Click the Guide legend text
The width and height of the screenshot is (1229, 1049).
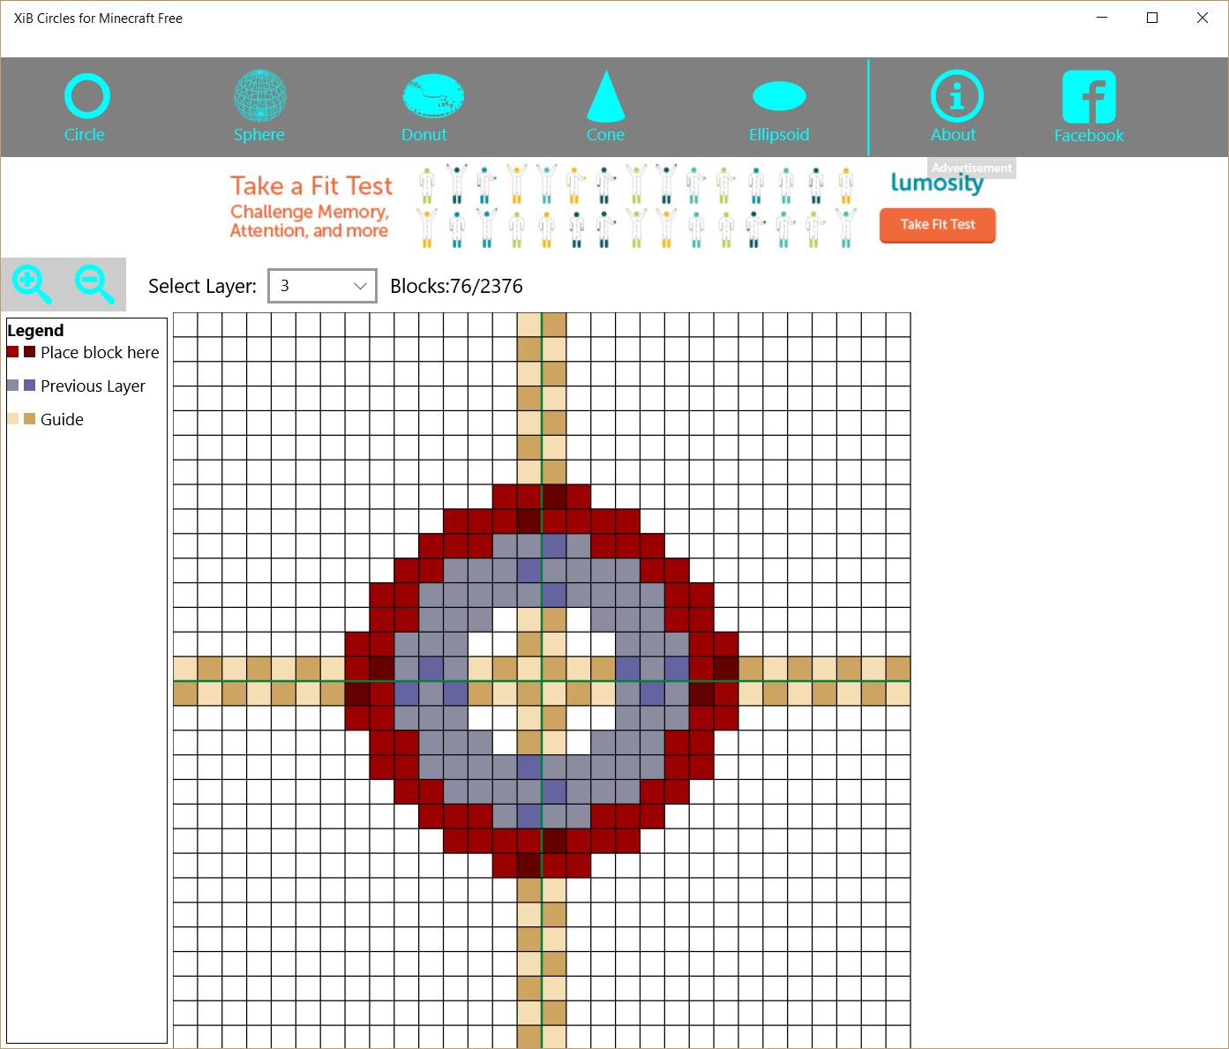62,420
